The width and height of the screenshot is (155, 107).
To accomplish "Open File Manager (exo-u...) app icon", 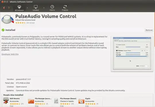I will (x=31, y=101).
